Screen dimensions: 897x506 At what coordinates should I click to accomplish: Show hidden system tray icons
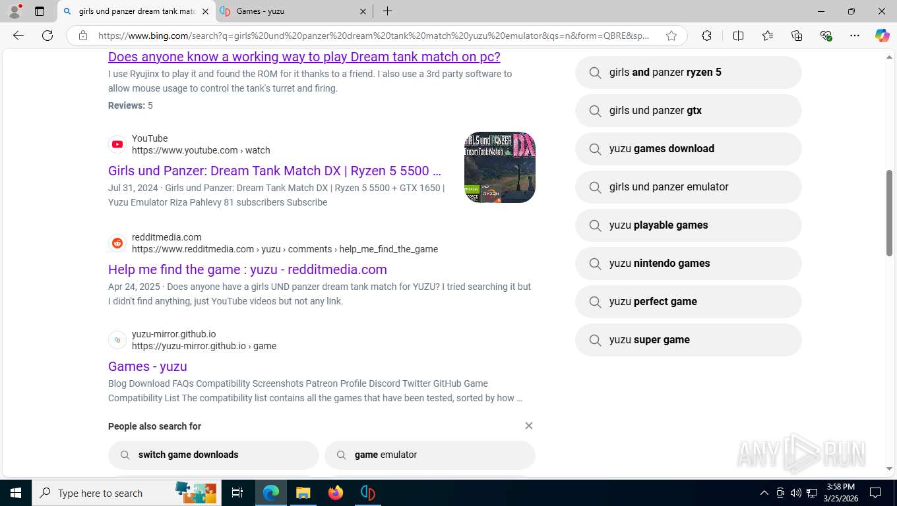pyautogui.click(x=764, y=493)
